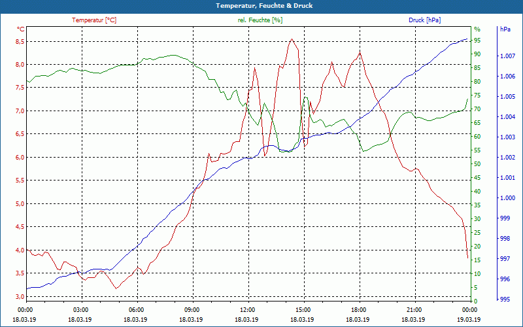
Task: Click the 65 humidity axis value
Action: click(x=477, y=123)
